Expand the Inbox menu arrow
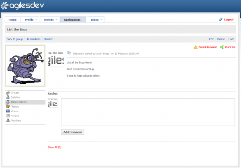This screenshot has height=168, width=241. (x=101, y=20)
